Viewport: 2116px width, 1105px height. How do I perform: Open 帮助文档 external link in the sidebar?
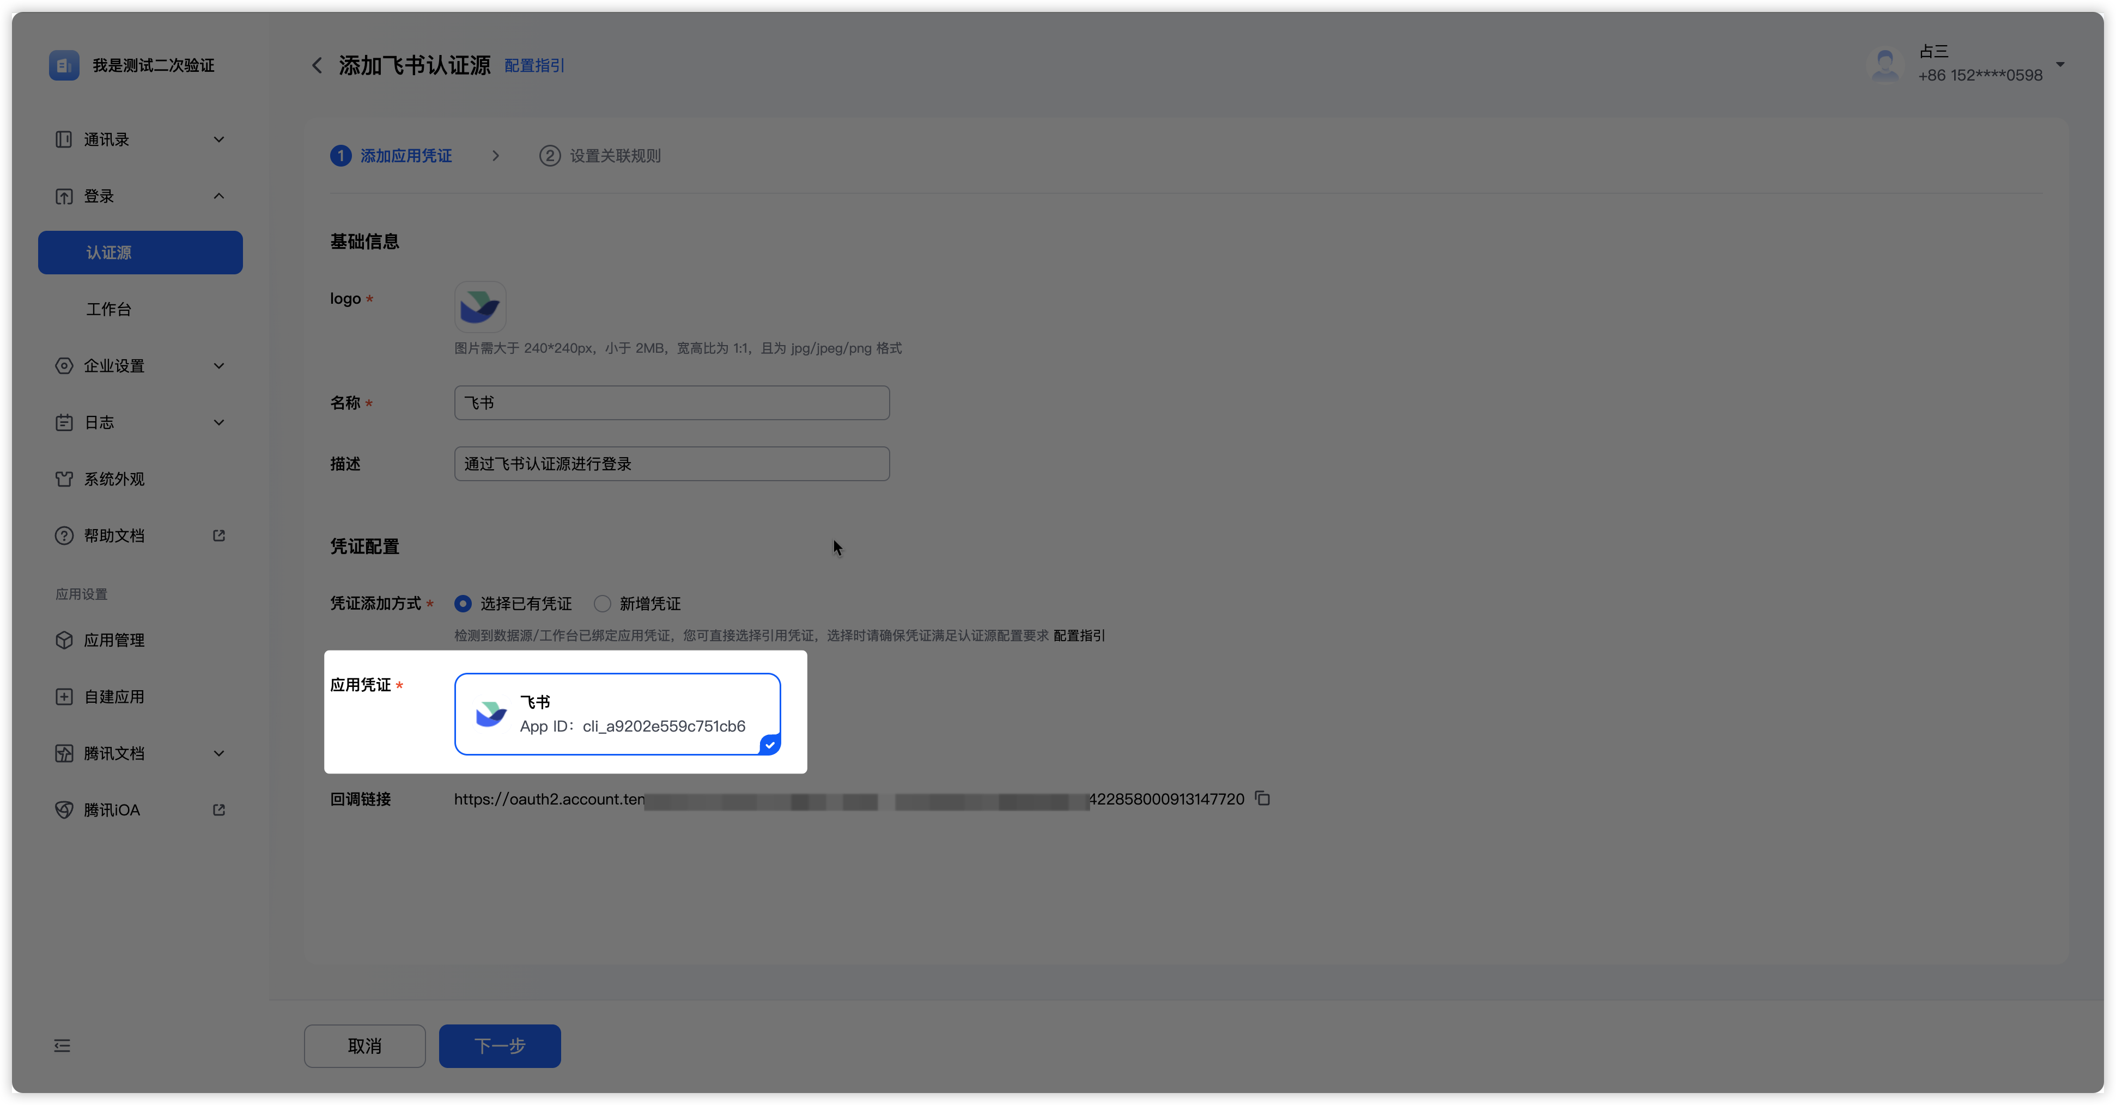pos(114,535)
